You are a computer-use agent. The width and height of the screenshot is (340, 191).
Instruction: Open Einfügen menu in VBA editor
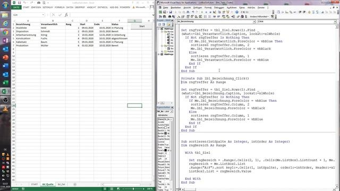coord(198,7)
